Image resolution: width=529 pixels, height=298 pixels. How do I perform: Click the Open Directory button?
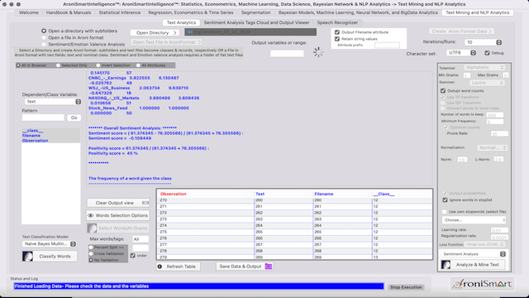tap(155, 33)
